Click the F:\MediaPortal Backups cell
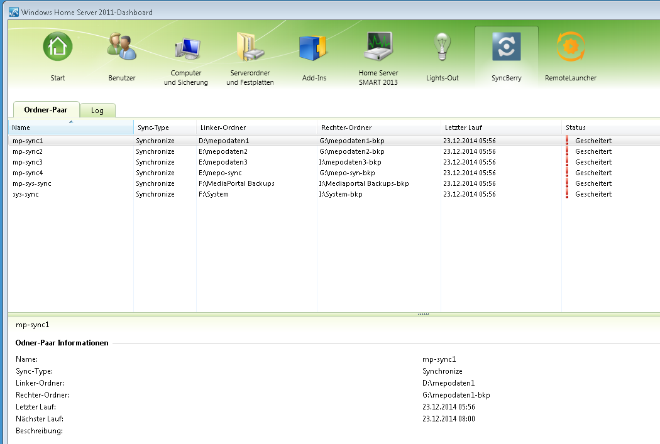The image size is (660, 444). [x=236, y=183]
